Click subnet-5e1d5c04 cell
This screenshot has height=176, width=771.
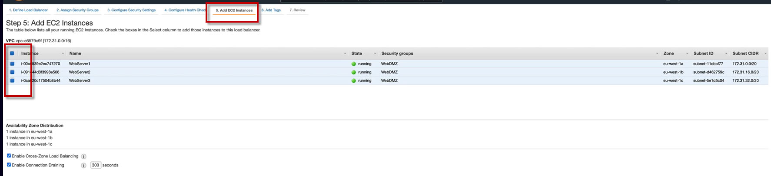coord(708,80)
